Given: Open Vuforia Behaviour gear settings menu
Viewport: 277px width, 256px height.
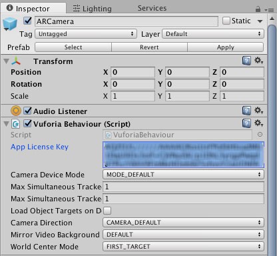Looking at the screenshot, I should point(258,123).
